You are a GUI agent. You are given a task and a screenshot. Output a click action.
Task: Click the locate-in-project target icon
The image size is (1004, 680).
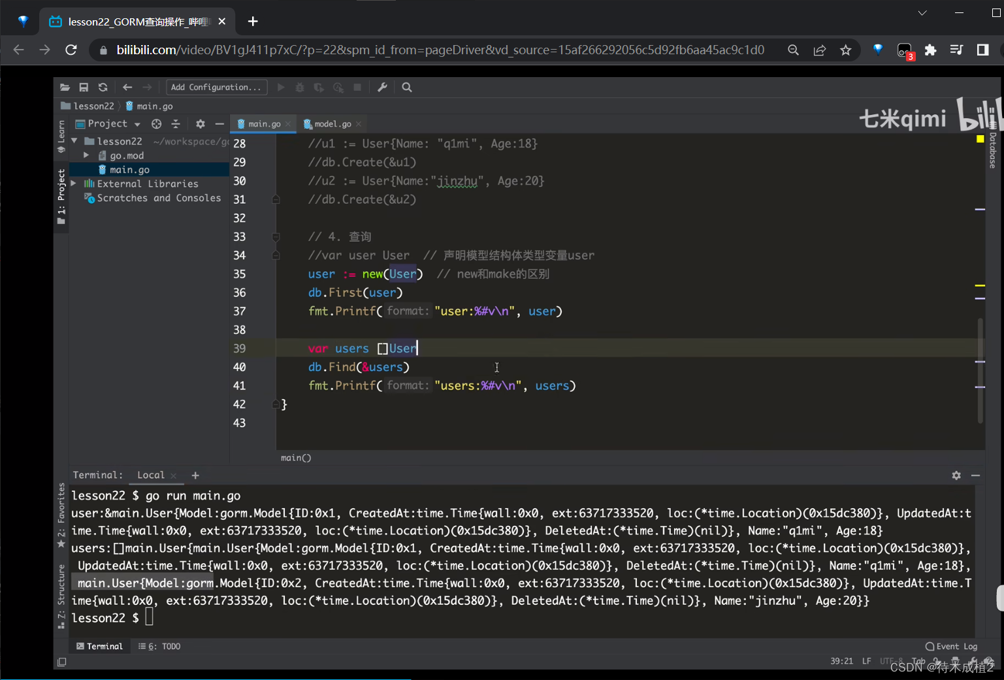pyautogui.click(x=156, y=124)
